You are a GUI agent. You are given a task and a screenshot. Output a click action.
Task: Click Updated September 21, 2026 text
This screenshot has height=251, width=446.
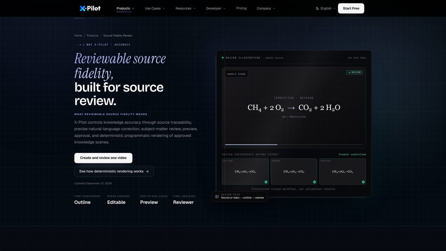[x=93, y=183]
